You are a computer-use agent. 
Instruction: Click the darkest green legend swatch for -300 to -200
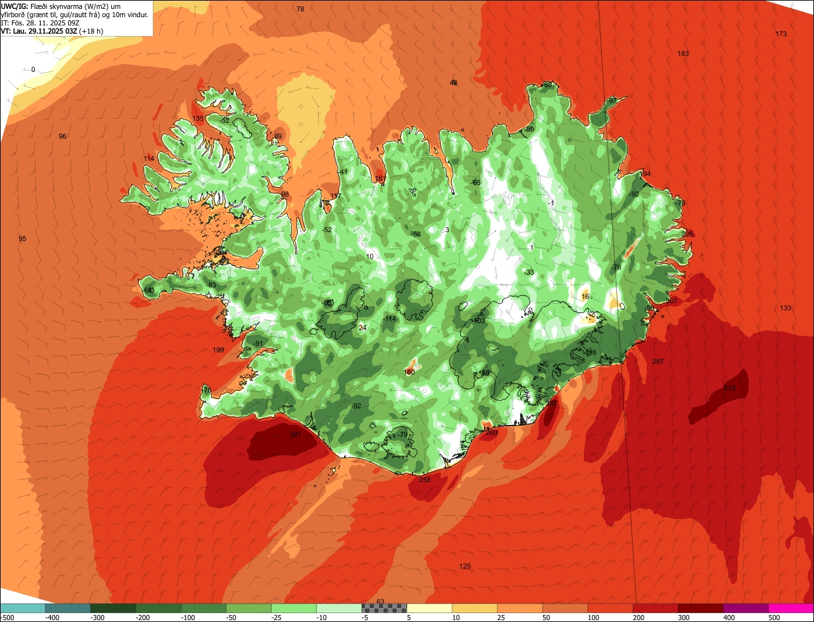[x=113, y=609]
